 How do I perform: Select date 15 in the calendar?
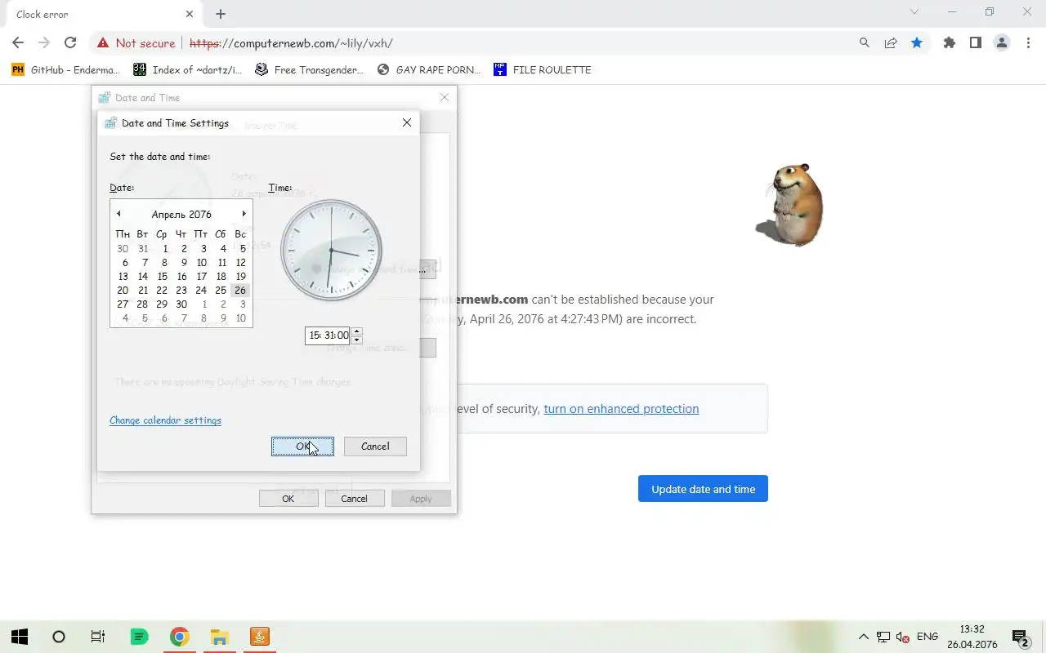pyautogui.click(x=162, y=276)
